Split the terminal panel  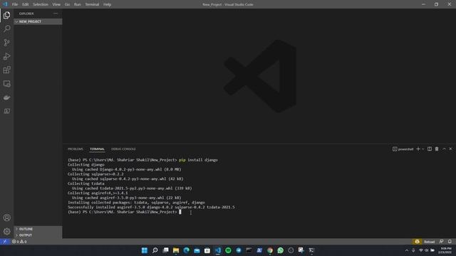click(x=430, y=149)
